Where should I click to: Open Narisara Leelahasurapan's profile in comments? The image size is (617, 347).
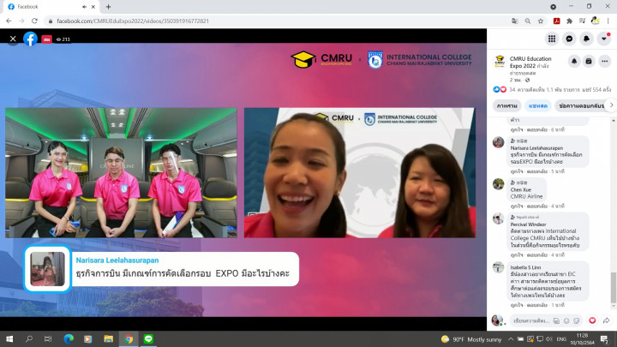pyautogui.click(x=536, y=148)
